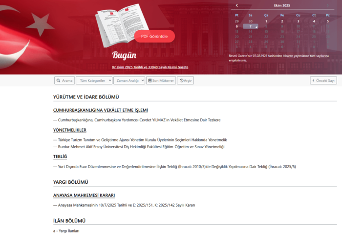Open the Tüm Kategoriler dropdown
Screen dimensions: 342x234
pos(94,80)
